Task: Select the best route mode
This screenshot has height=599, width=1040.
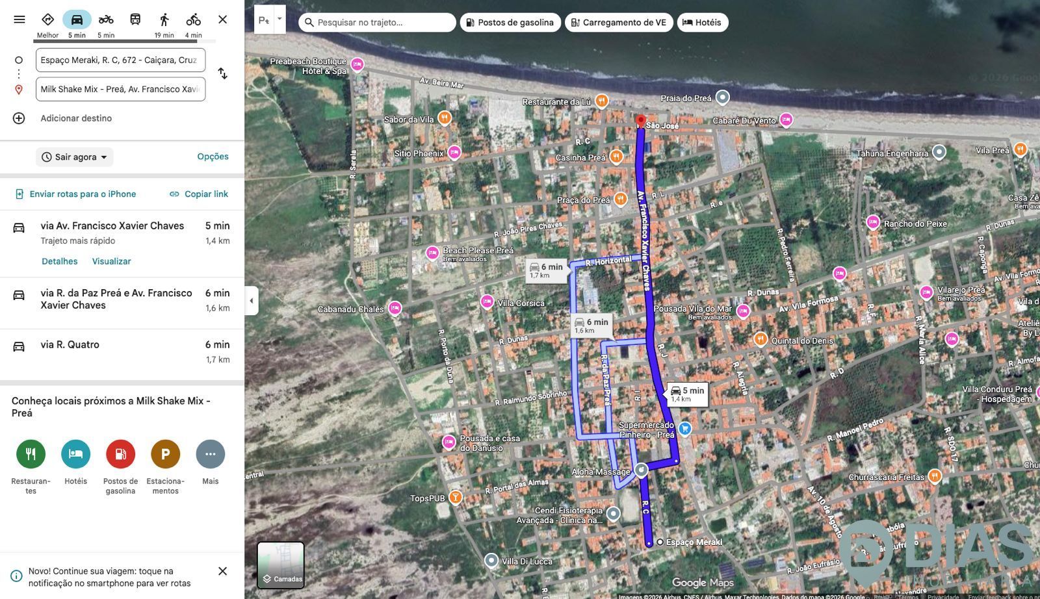Action: [47, 20]
